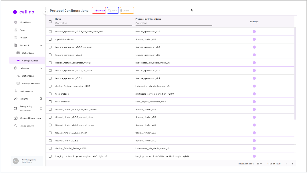Click info icon for arpit-fiducial-test row
This screenshot has height=173, width=307.
click(x=254, y=39)
